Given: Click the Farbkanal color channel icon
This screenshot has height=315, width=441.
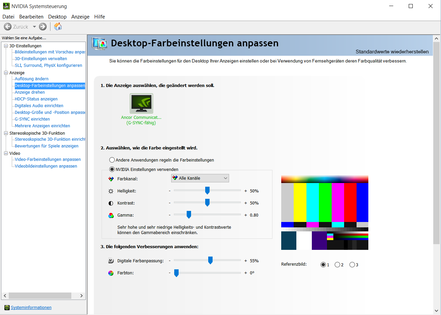Looking at the screenshot, I should click(x=111, y=179).
